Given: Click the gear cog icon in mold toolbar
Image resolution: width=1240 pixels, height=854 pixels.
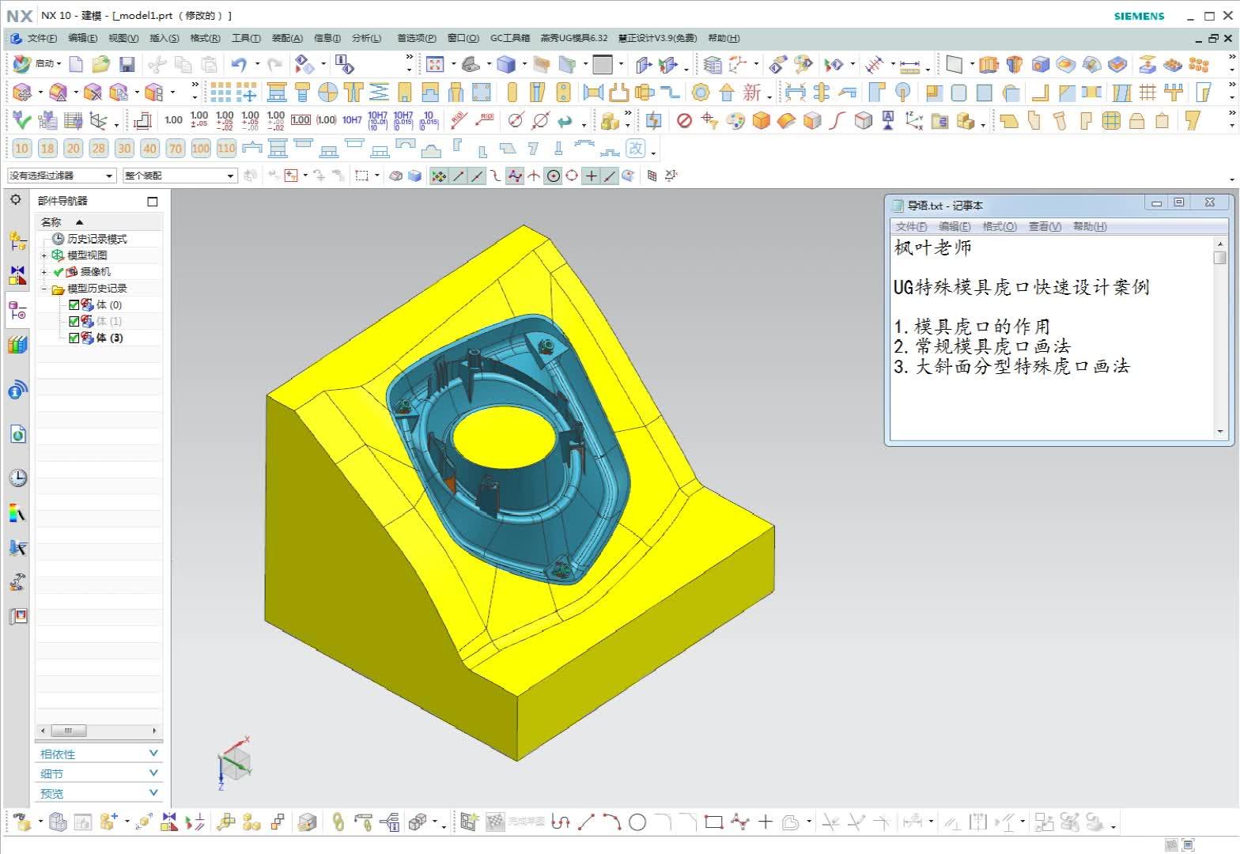Looking at the screenshot, I should coord(701,93).
